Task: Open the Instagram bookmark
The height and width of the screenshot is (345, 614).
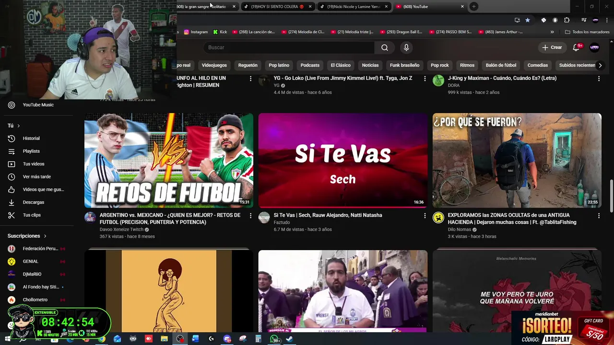Action: coord(196,32)
